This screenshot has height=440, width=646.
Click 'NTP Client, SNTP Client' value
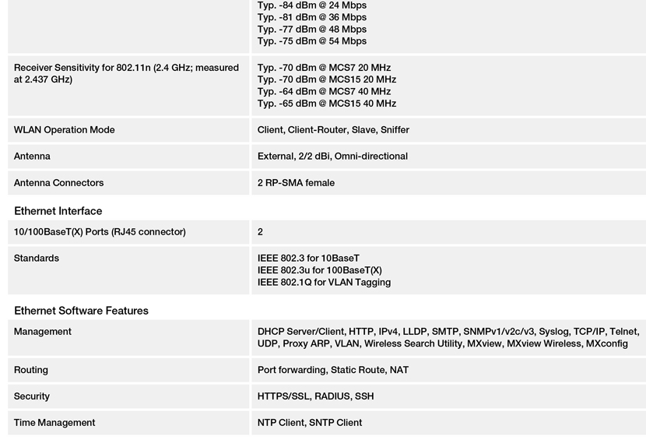pos(310,423)
